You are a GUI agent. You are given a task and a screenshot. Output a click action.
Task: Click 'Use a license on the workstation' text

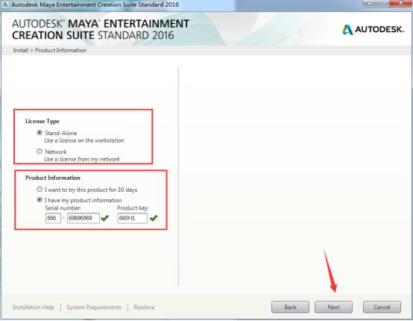(84, 140)
